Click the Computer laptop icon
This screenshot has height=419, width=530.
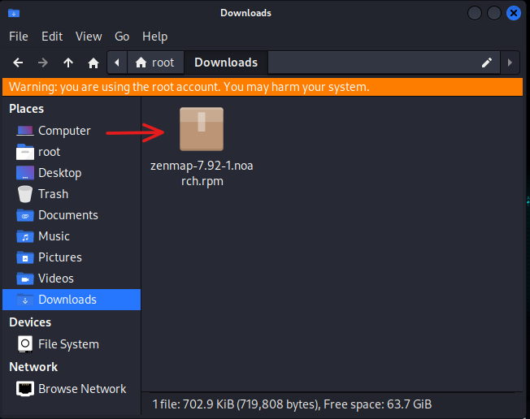(x=25, y=131)
